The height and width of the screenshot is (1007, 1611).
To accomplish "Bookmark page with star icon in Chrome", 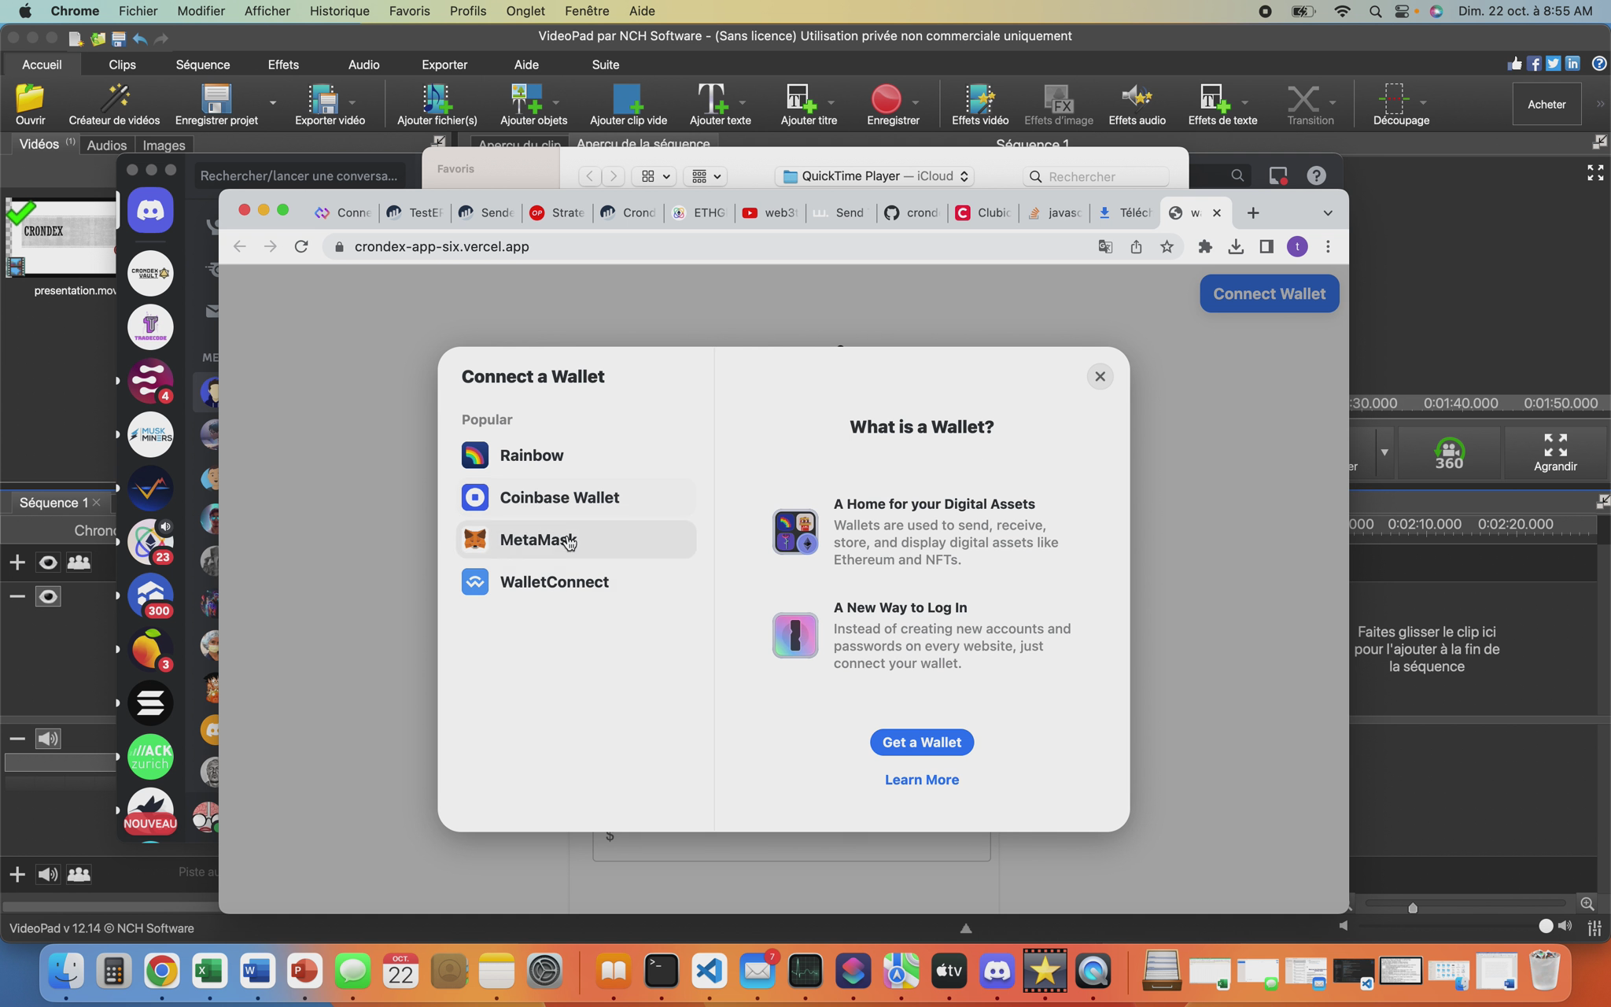I will coord(1167,247).
